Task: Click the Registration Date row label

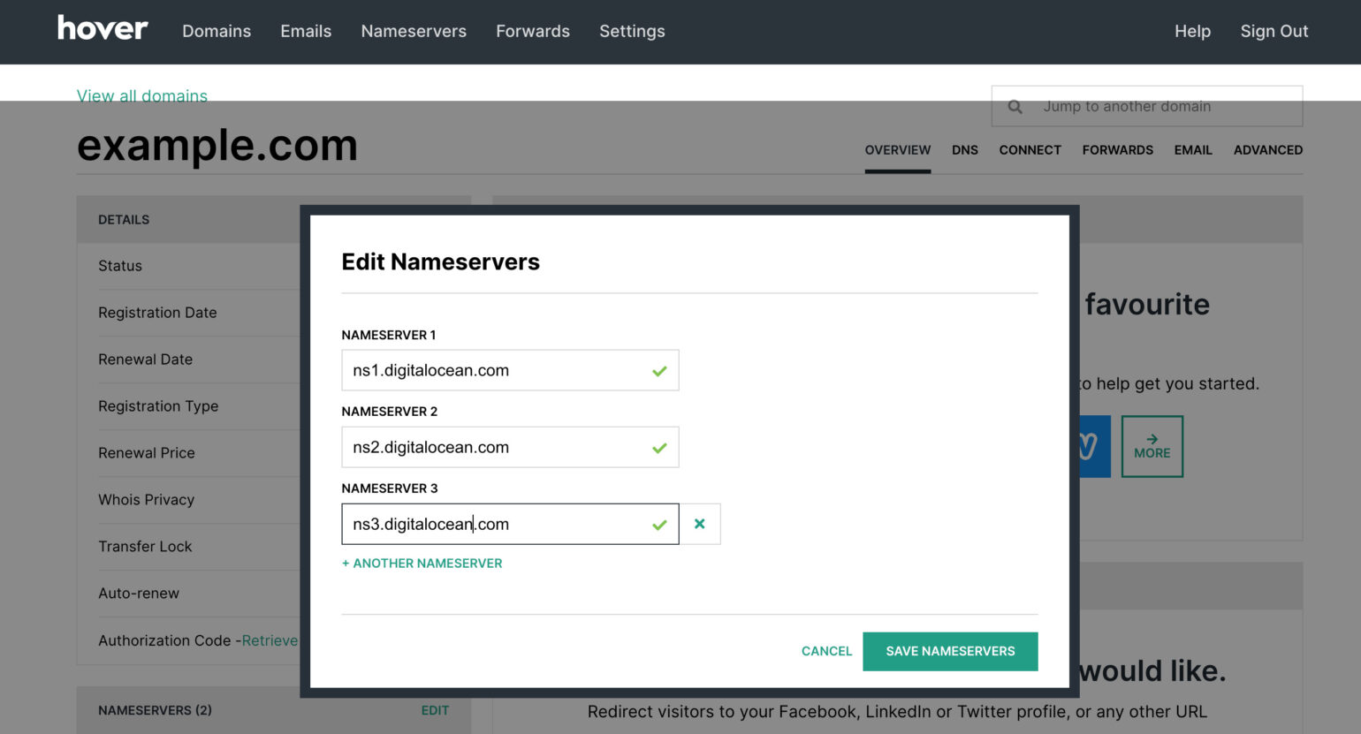Action: [x=157, y=313]
